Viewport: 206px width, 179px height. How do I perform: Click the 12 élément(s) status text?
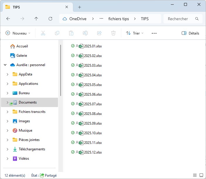click(x=15, y=175)
